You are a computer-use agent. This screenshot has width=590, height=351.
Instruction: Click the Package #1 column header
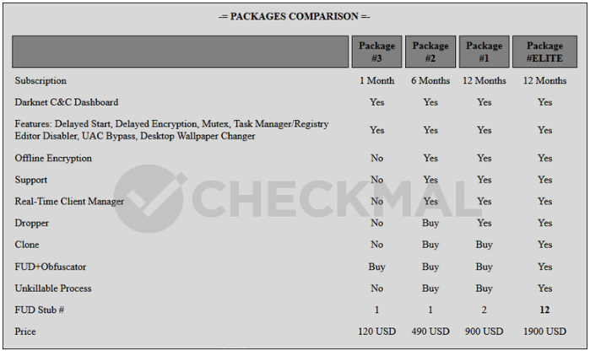pos(484,51)
